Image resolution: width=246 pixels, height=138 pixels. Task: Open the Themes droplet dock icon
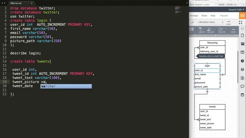tap(243, 78)
